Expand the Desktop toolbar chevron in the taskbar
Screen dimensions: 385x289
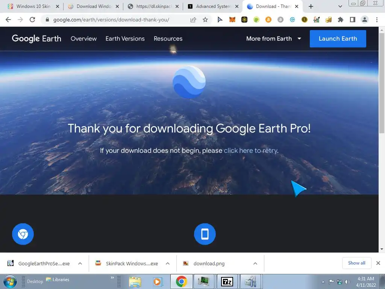pos(112,277)
